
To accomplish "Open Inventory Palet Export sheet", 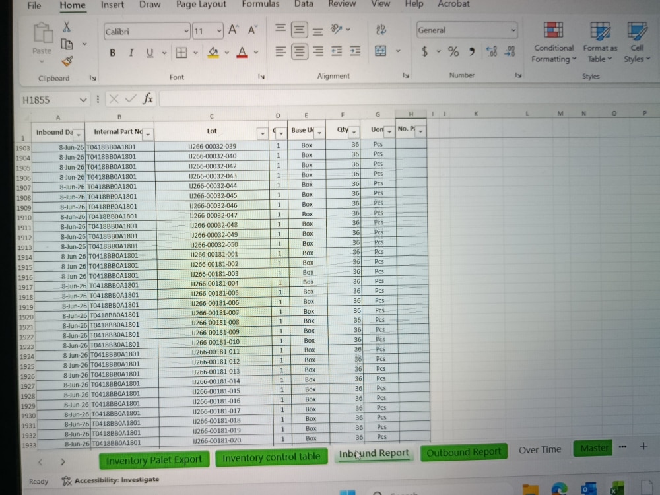I will [x=154, y=461].
